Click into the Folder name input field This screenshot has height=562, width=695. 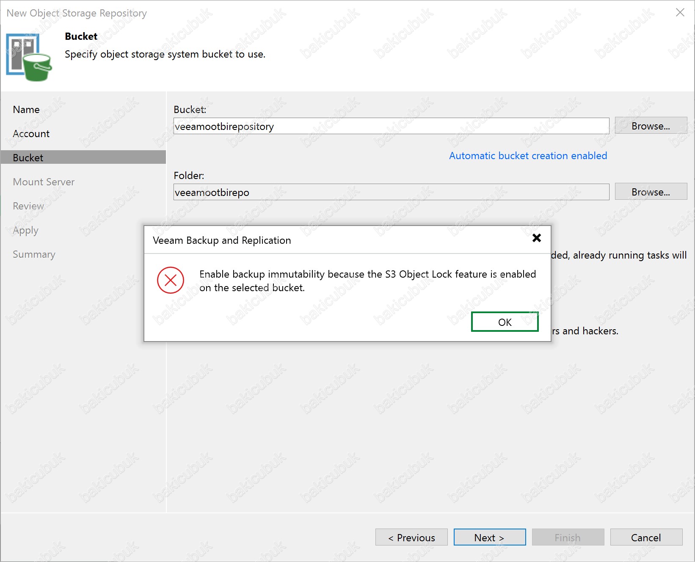(391, 192)
